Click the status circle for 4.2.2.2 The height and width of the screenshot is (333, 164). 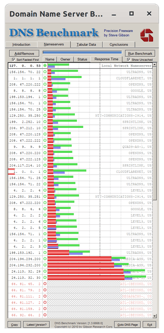click(45, 215)
